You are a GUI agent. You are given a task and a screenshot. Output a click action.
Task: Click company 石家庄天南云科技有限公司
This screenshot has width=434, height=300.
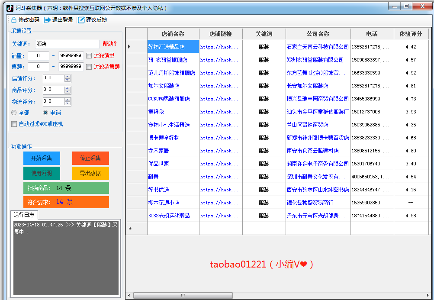tap(318, 47)
